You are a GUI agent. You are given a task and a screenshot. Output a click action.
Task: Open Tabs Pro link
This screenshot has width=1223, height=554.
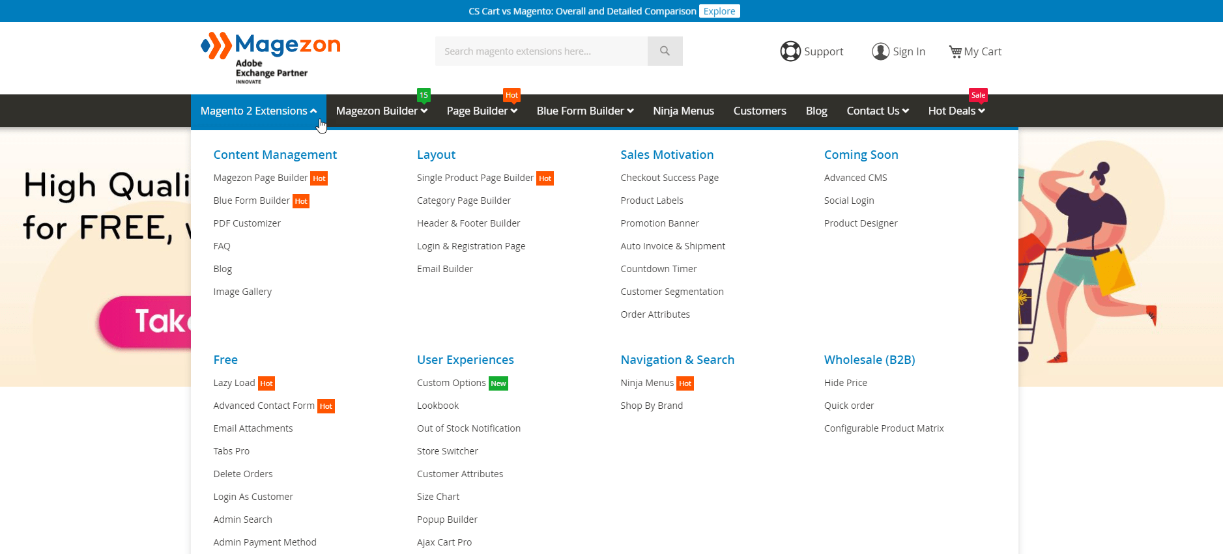(231, 451)
